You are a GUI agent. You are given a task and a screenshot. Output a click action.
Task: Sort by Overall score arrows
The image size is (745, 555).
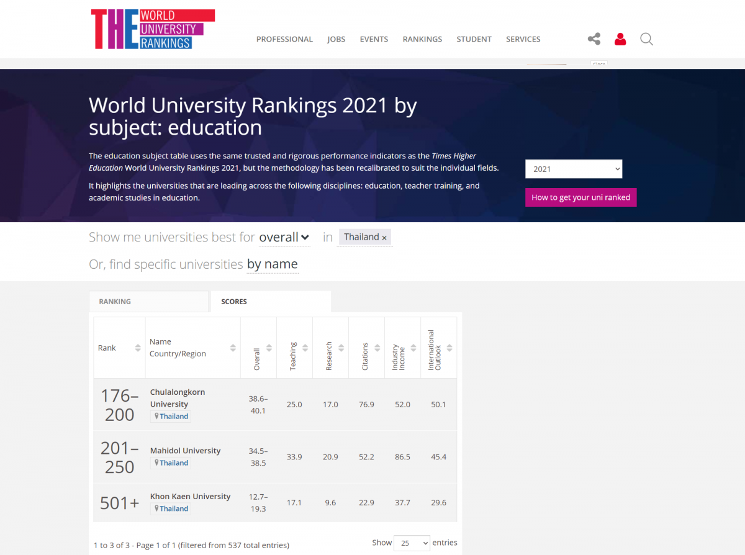269,348
